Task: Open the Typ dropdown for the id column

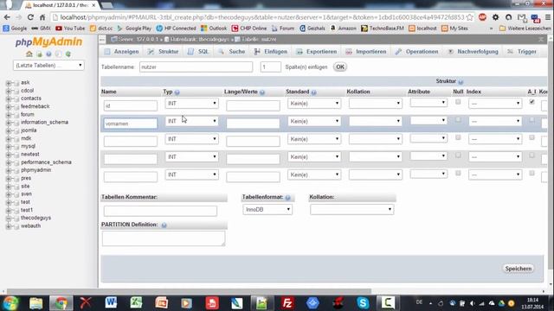Action: click(x=191, y=104)
